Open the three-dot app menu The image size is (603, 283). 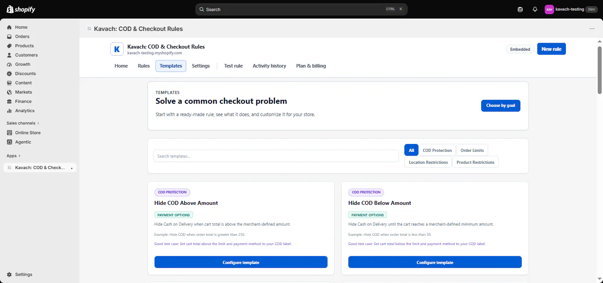click(592, 29)
